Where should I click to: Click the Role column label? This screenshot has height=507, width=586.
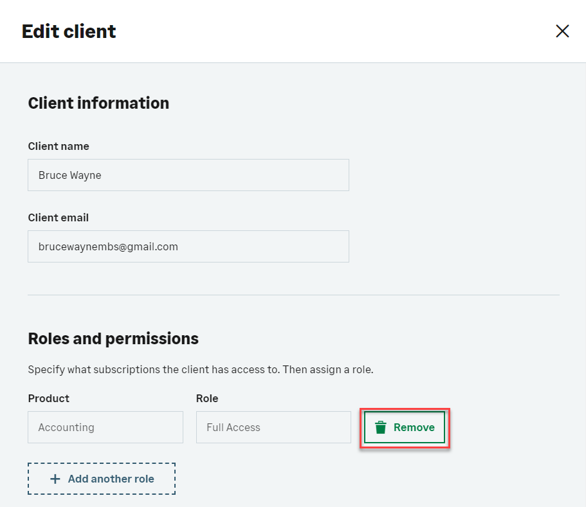(207, 398)
